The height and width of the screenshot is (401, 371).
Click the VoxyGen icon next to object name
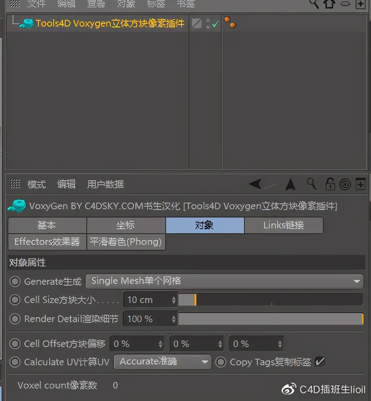coord(16,205)
